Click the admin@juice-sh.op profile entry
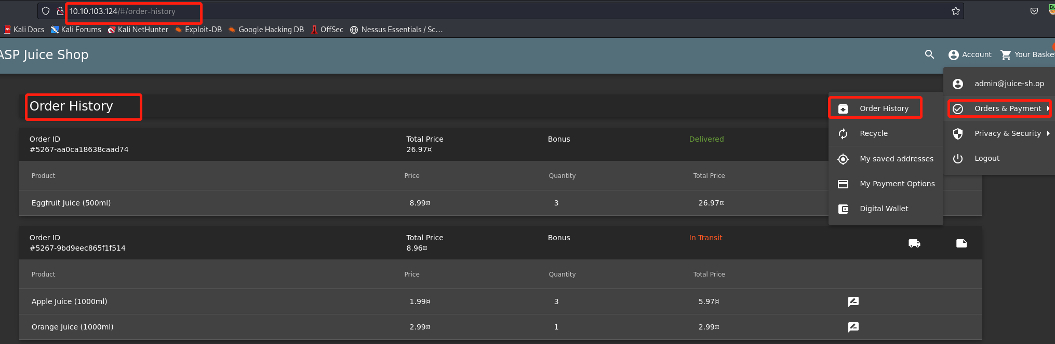Image resolution: width=1055 pixels, height=344 pixels. (1008, 84)
